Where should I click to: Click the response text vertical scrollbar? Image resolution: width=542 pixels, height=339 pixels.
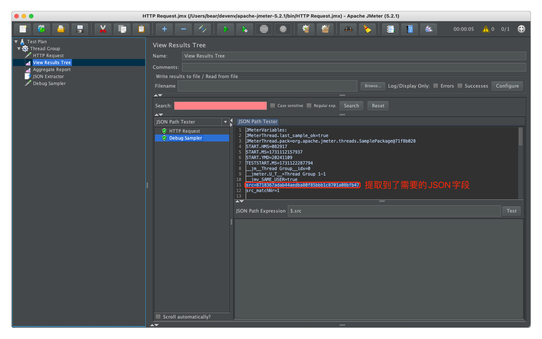click(520, 136)
